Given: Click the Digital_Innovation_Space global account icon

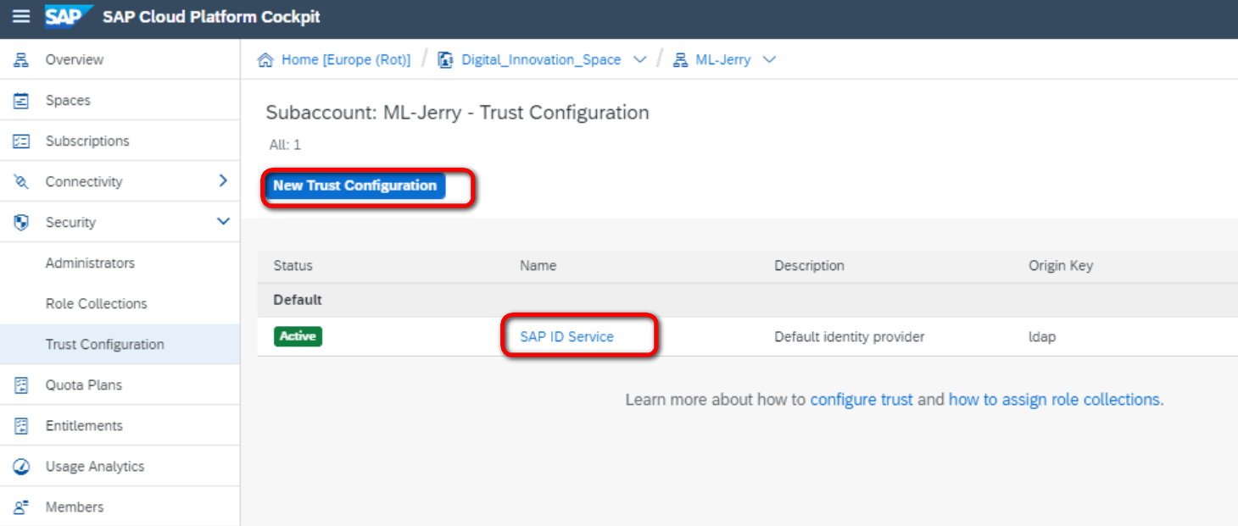Looking at the screenshot, I should point(445,60).
